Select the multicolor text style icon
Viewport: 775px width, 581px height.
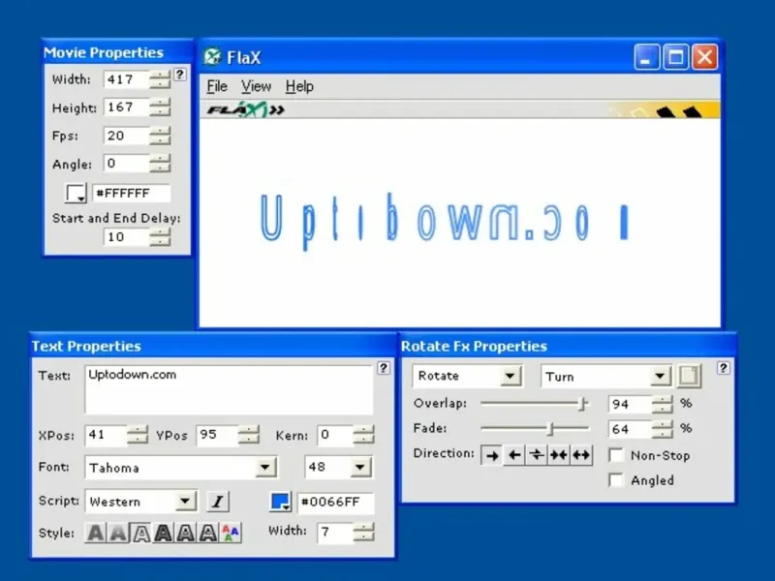231,534
